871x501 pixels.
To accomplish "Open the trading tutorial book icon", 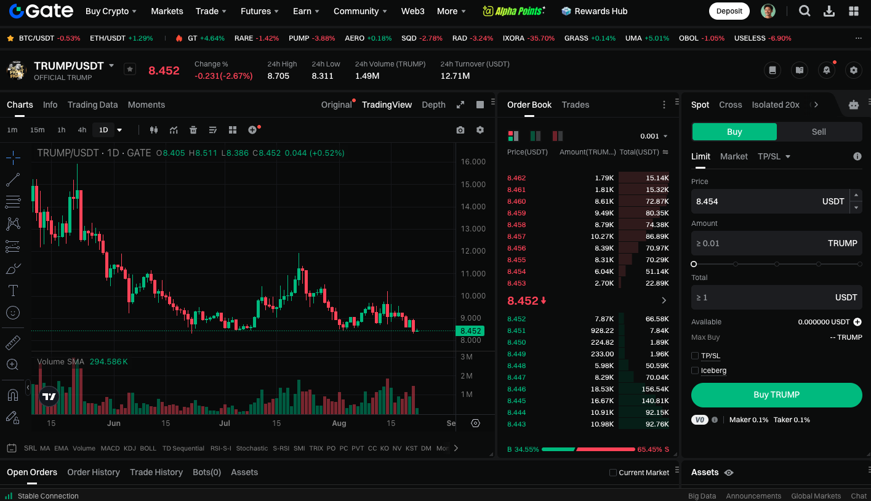I will point(800,70).
